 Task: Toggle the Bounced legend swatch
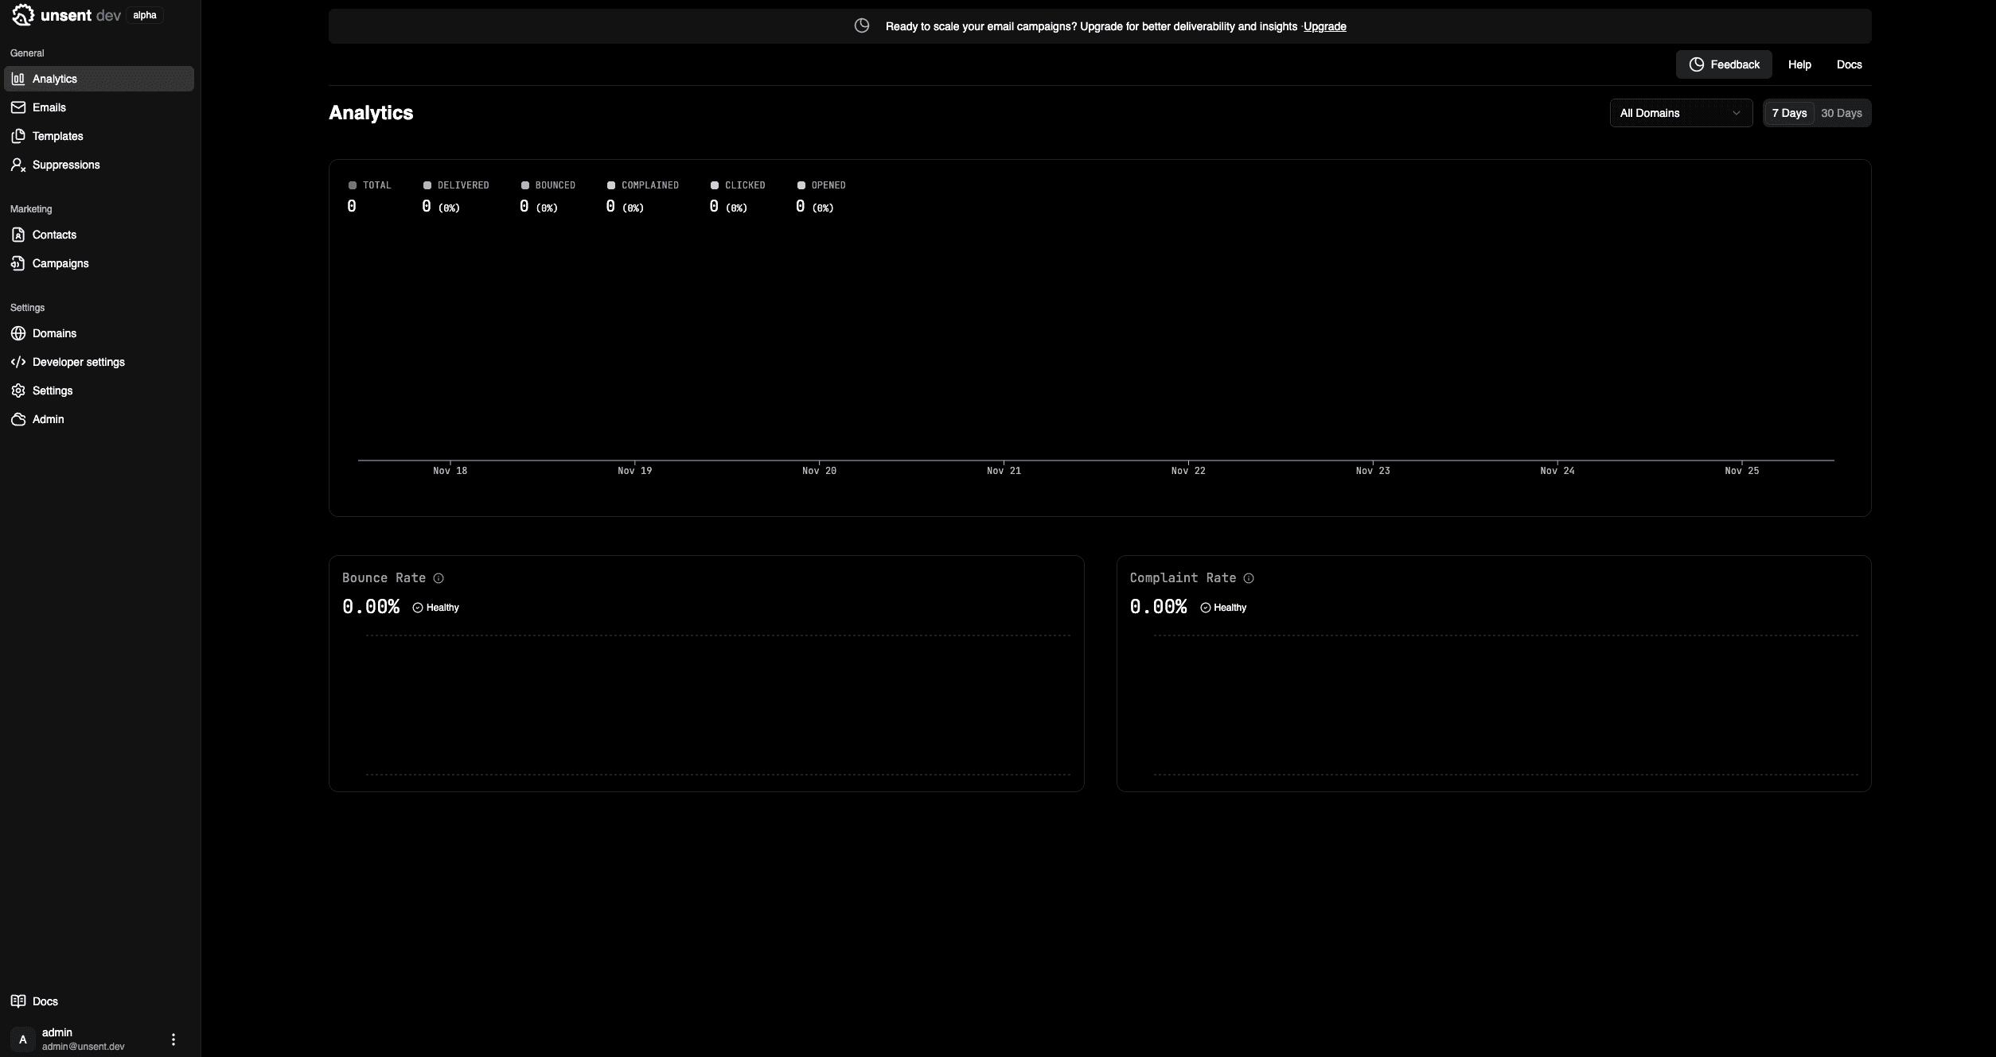[525, 185]
